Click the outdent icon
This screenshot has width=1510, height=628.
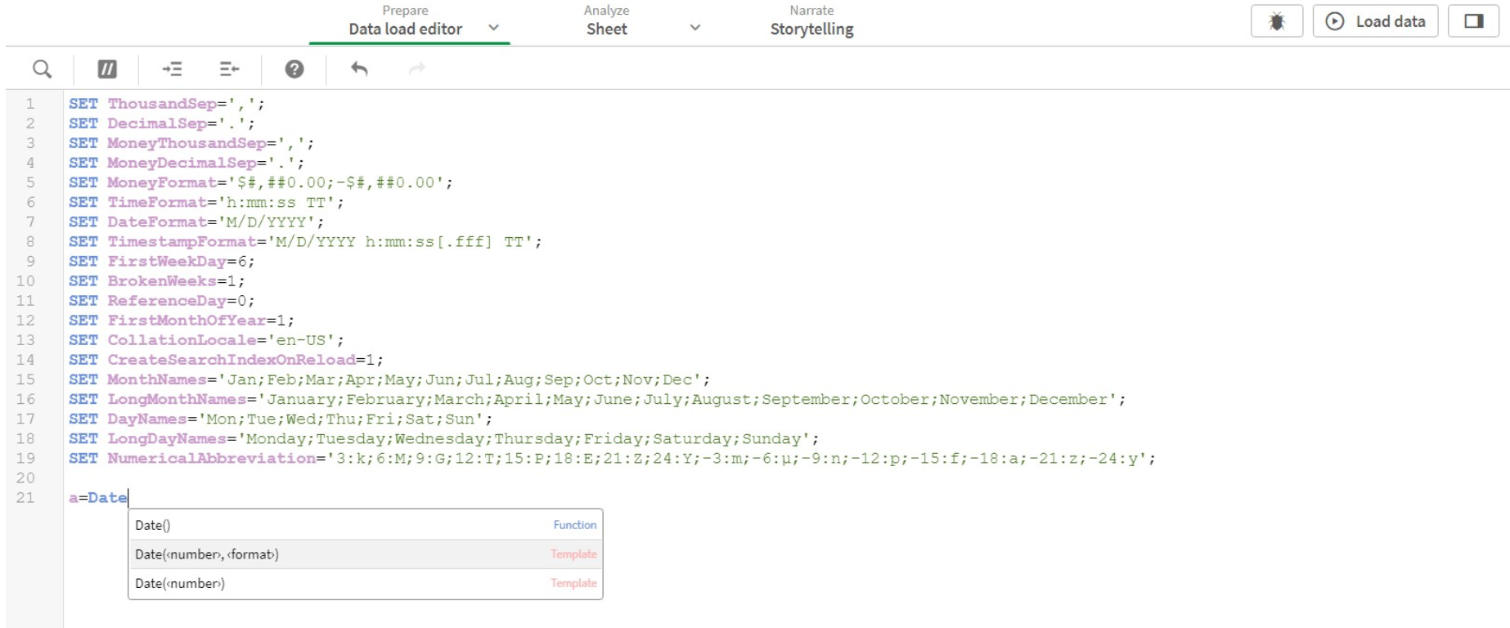pyautogui.click(x=230, y=70)
